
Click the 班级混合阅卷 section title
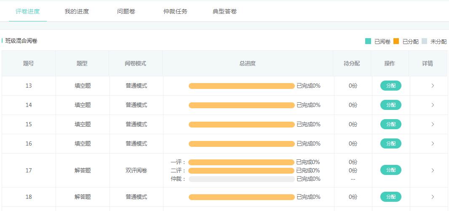point(21,41)
